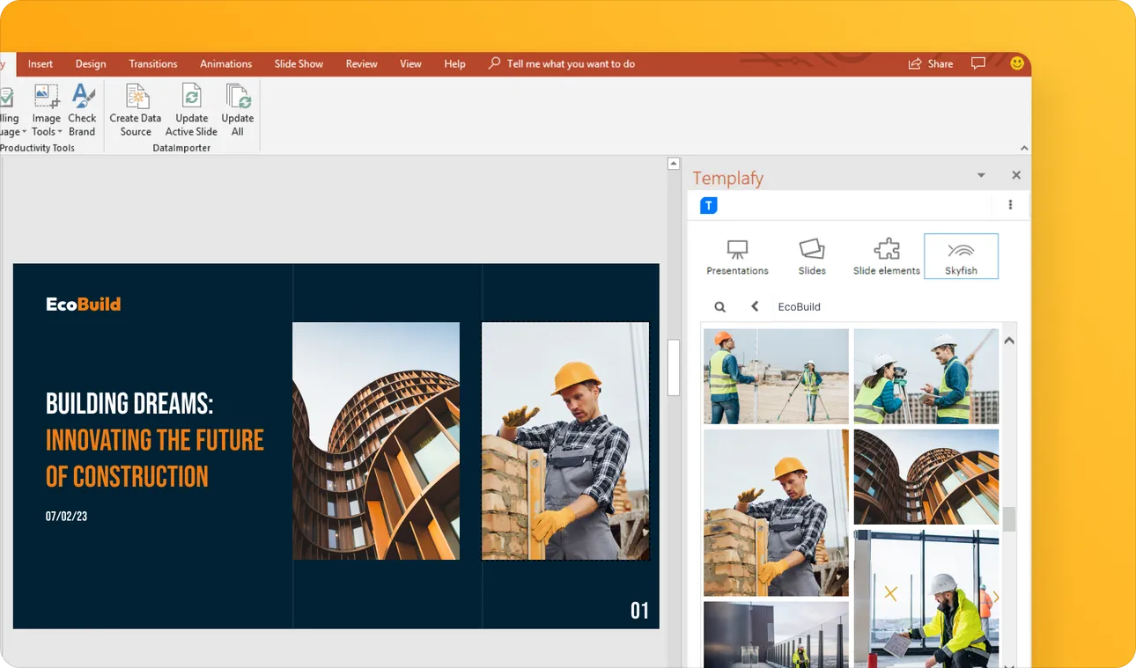This screenshot has height=668, width=1136.
Task: Collapse the ribbon with the caret
Action: coord(1024,148)
